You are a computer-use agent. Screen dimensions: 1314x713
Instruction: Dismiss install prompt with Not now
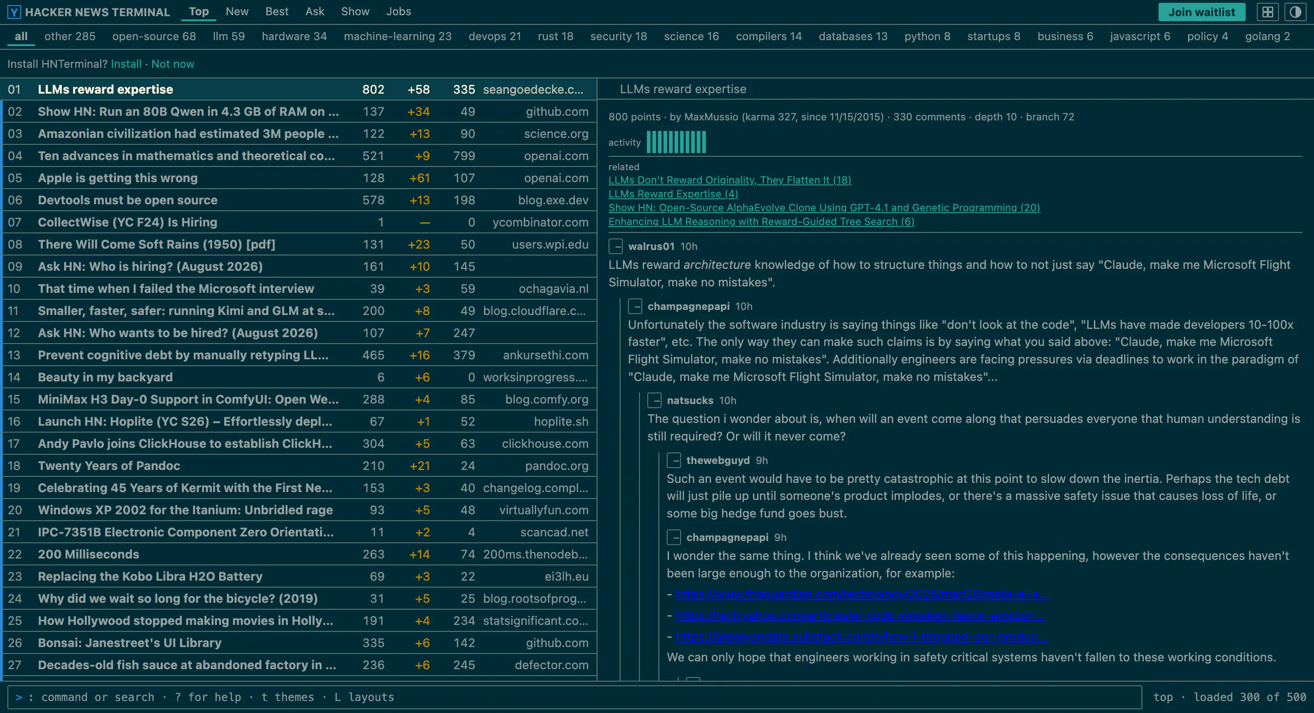(173, 64)
